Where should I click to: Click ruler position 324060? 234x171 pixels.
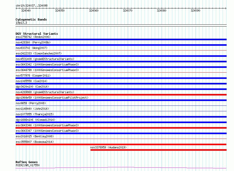tap(94, 11)
